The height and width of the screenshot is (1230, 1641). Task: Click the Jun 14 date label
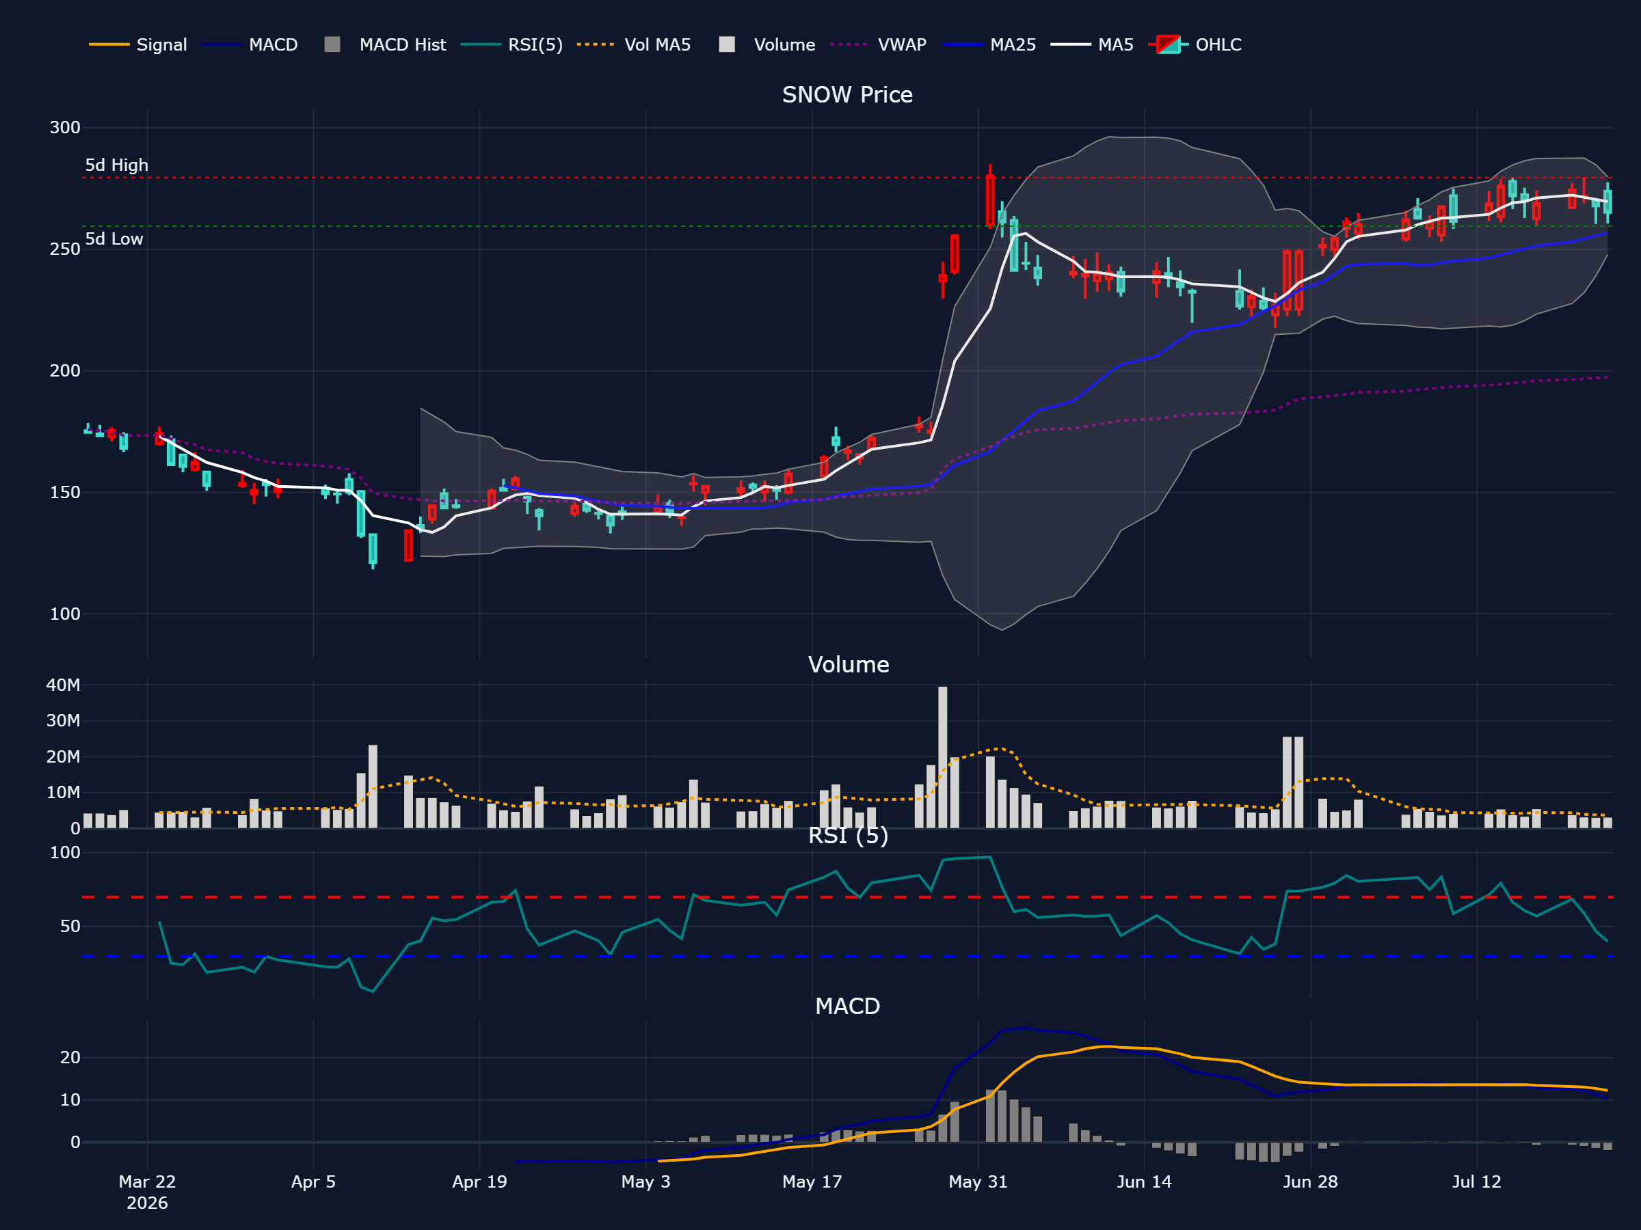click(1144, 1181)
